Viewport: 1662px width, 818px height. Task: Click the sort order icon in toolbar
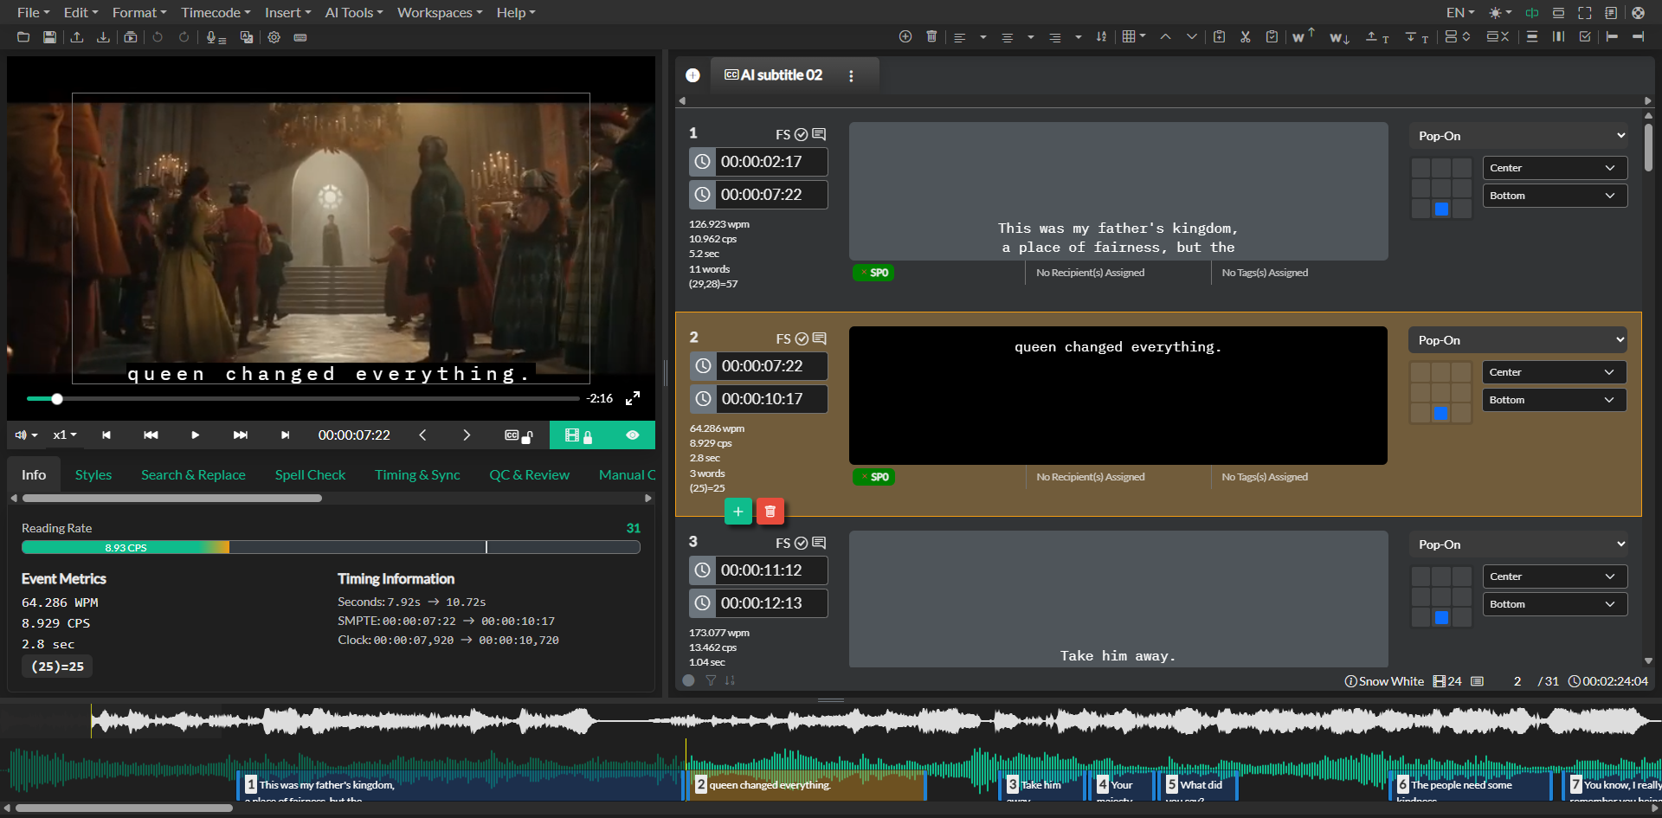tap(1101, 36)
